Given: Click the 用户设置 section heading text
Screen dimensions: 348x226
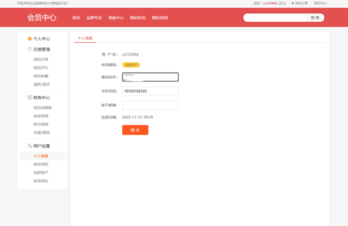Looking at the screenshot, I should pos(42,146).
